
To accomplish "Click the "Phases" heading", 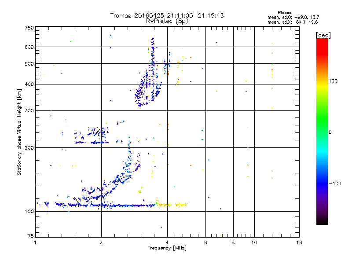I will 285,13.
